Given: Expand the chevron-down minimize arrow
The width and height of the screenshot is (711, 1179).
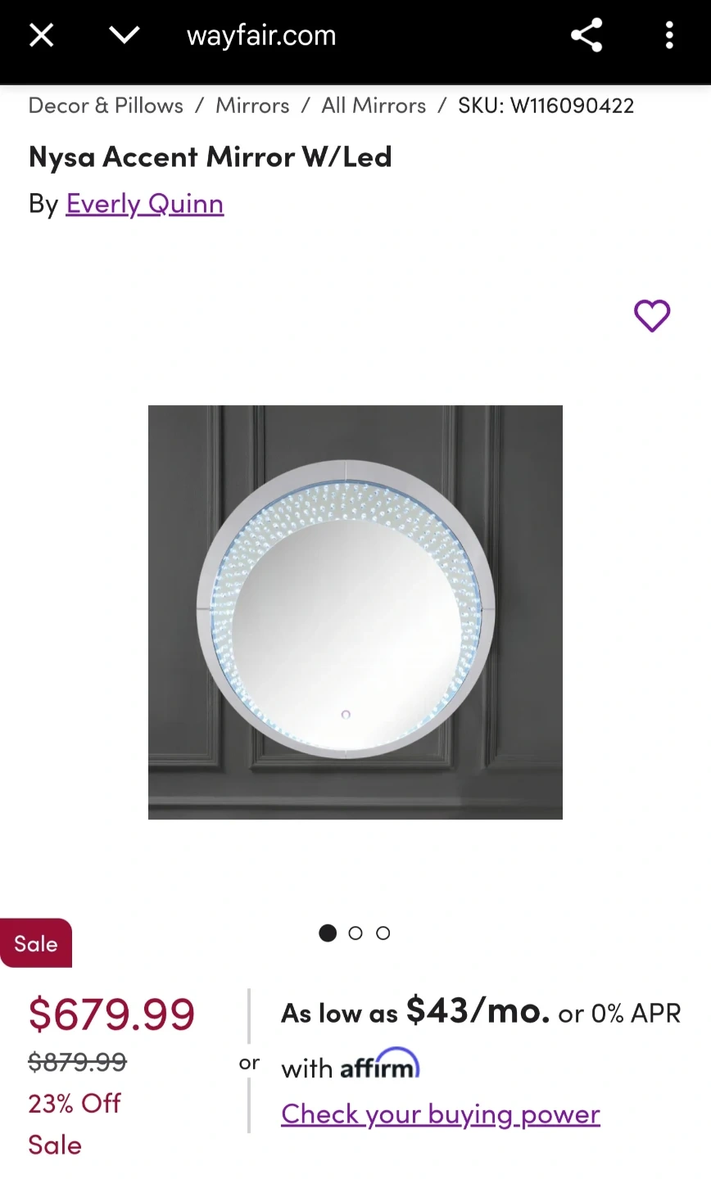Looking at the screenshot, I should click(x=125, y=35).
